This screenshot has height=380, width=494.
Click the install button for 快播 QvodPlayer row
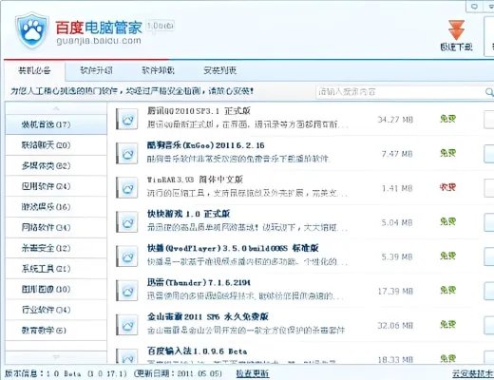pyautogui.click(x=489, y=256)
